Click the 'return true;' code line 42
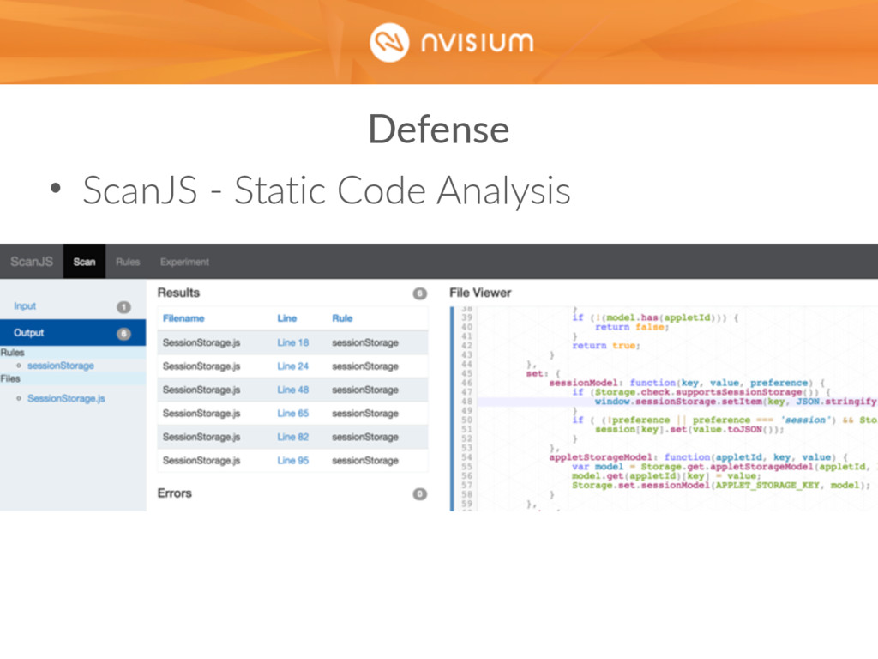 pyautogui.click(x=606, y=345)
